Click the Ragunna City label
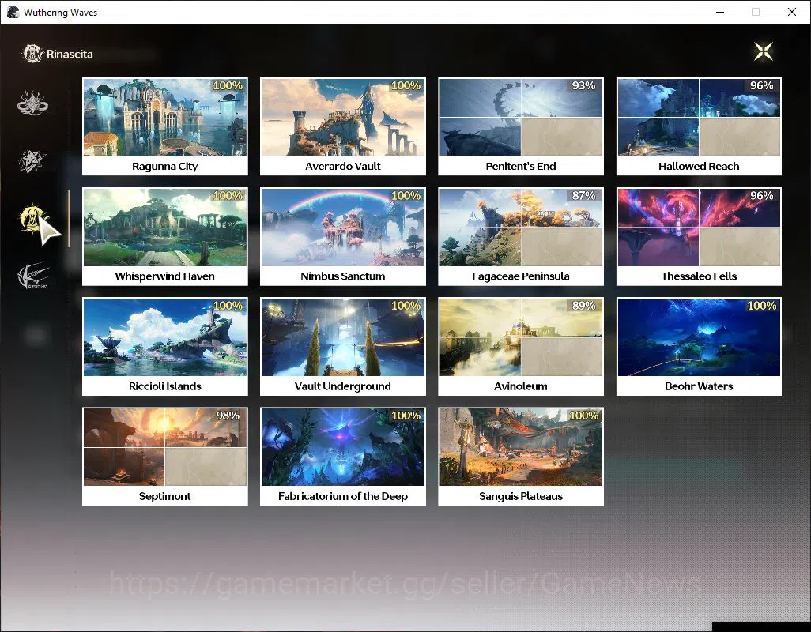The width and height of the screenshot is (811, 632). (165, 167)
